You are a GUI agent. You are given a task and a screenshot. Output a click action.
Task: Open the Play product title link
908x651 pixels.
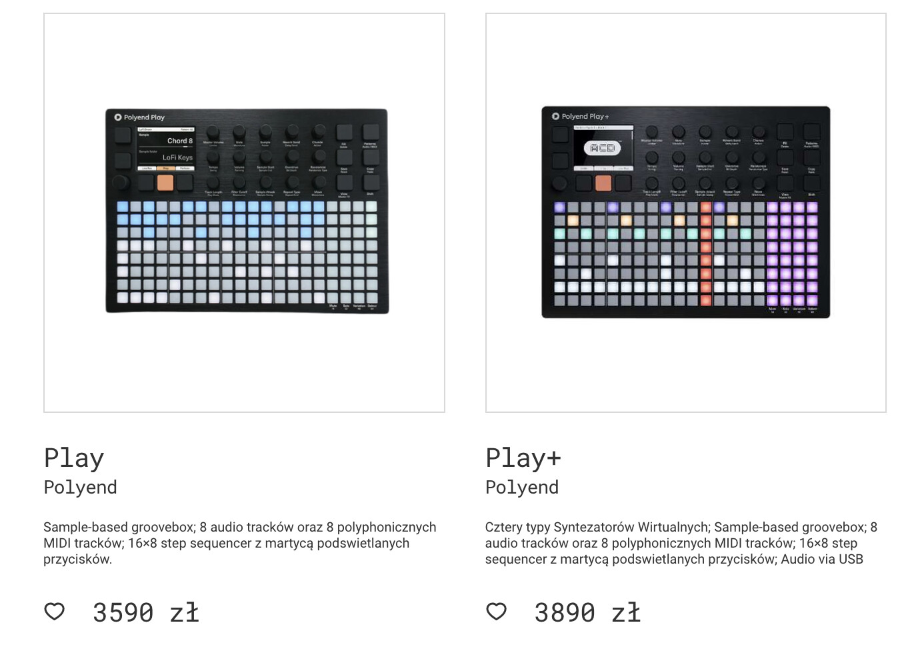[74, 458]
